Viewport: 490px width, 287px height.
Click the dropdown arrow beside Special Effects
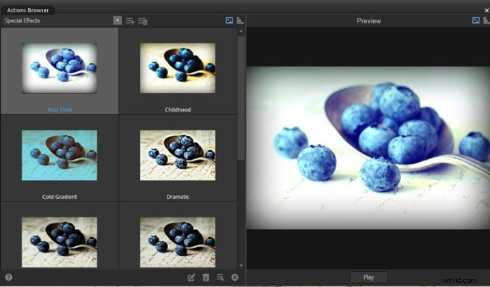click(x=118, y=20)
